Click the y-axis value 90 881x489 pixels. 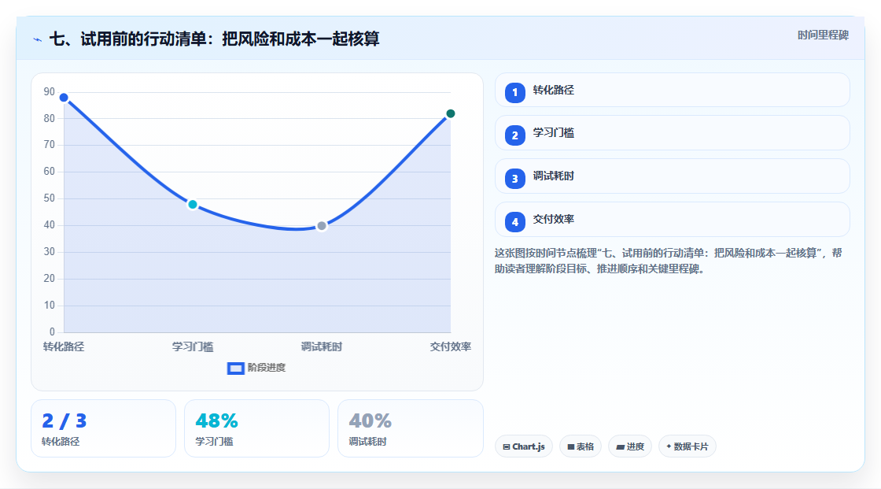tap(50, 91)
